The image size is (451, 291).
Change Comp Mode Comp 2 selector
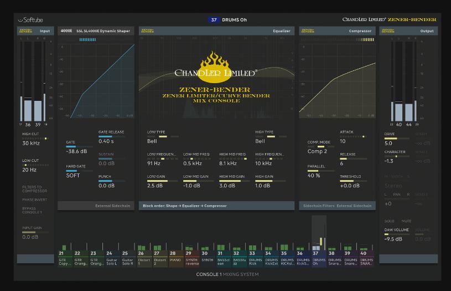[321, 147]
